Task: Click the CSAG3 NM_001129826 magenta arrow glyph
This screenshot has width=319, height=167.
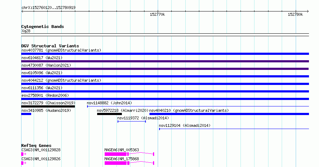Action: 24,163
